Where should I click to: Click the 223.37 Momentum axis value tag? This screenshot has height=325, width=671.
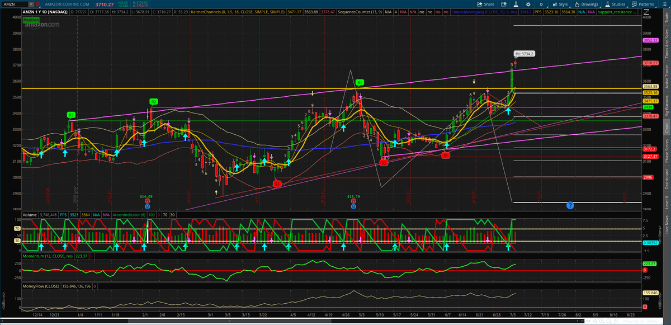coord(649,264)
